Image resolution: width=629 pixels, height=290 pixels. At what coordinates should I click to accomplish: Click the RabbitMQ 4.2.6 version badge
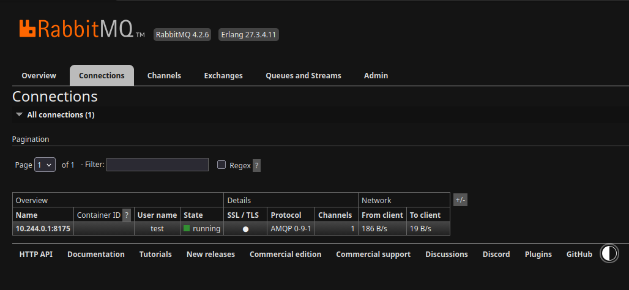tap(182, 34)
